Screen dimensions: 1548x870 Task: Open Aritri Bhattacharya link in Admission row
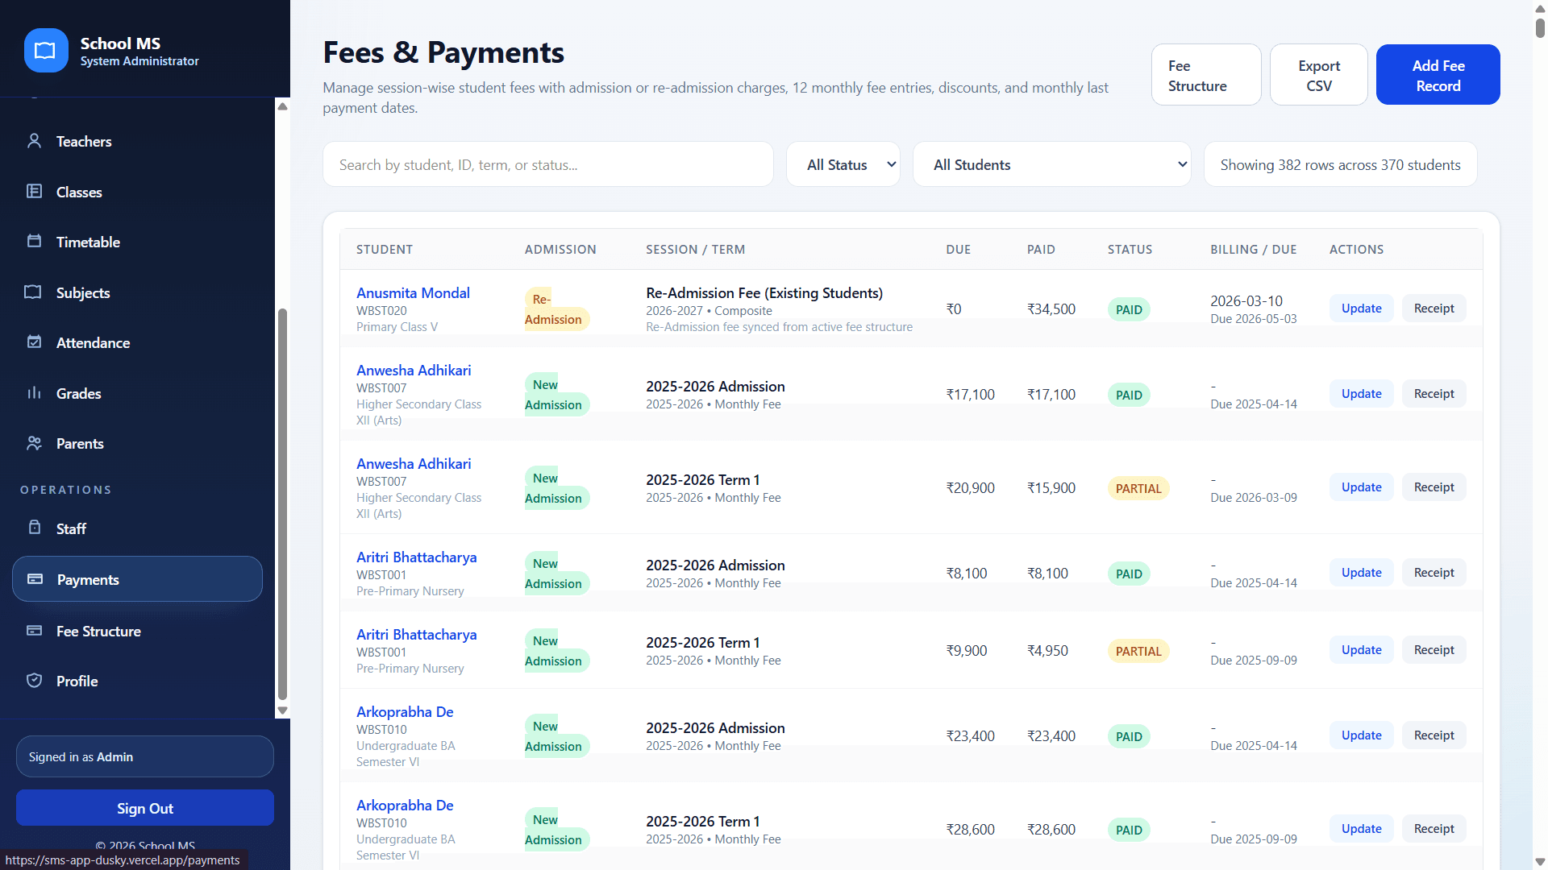point(416,557)
